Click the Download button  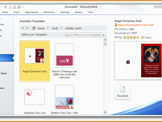point(123,92)
